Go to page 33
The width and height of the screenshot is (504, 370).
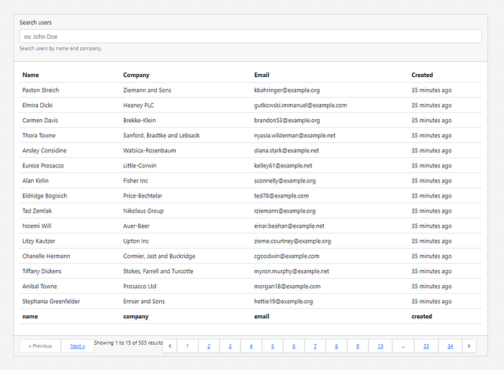tap(426, 346)
